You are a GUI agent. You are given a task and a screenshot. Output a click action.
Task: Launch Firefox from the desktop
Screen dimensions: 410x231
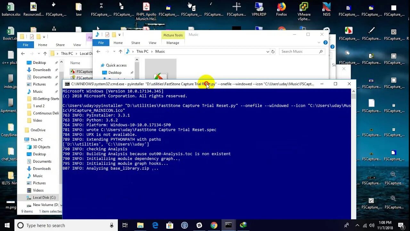tap(282, 9)
